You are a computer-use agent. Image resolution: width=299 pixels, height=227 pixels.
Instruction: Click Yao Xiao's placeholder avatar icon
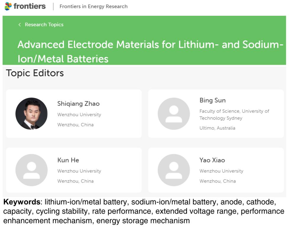click(x=174, y=170)
